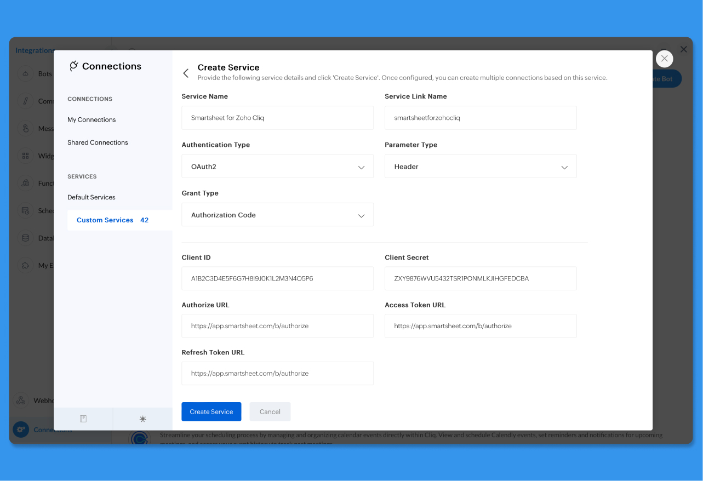The image size is (703, 481).
Task: Click the Access Token URL input field
Action: tap(481, 326)
